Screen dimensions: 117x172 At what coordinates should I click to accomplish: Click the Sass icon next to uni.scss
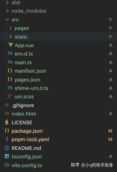(x=10, y=96)
